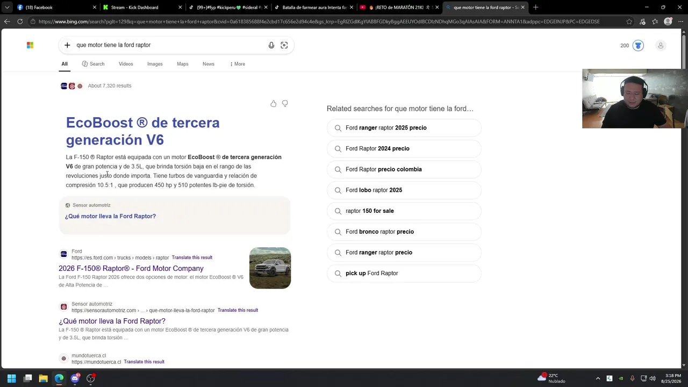Close the Facebook tab
The width and height of the screenshot is (688, 387).
(95, 8)
